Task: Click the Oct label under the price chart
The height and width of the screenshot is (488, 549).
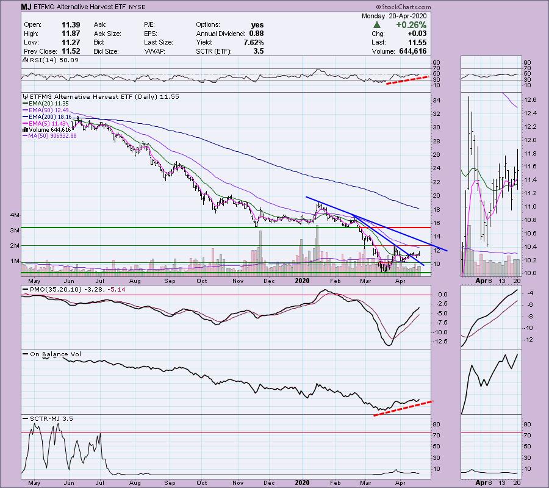Action: [202, 281]
